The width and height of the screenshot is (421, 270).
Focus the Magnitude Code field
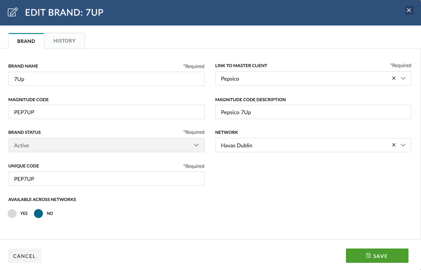coord(106,112)
